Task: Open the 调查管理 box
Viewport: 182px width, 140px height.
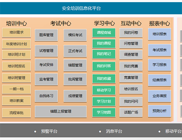Action: click(131, 55)
